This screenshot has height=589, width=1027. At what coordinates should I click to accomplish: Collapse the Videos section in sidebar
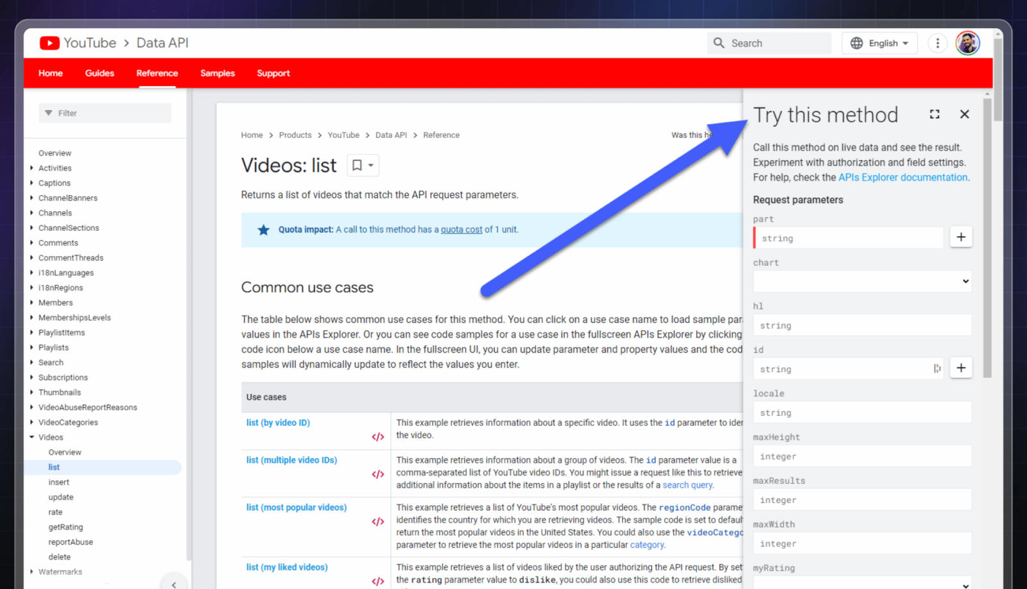tap(31, 437)
